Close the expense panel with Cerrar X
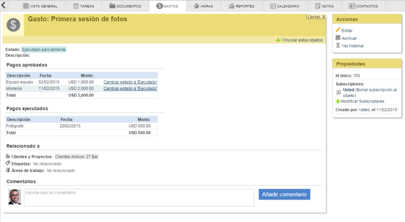405x222 pixels. tap(316, 17)
